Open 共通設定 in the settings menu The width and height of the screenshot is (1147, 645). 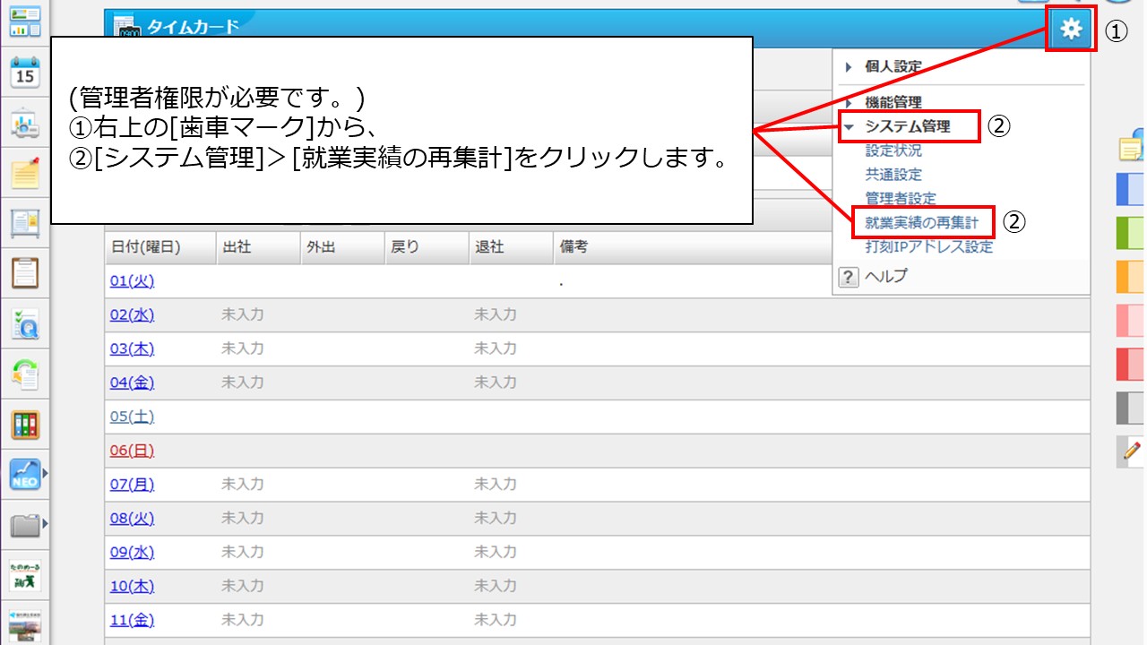coord(893,175)
